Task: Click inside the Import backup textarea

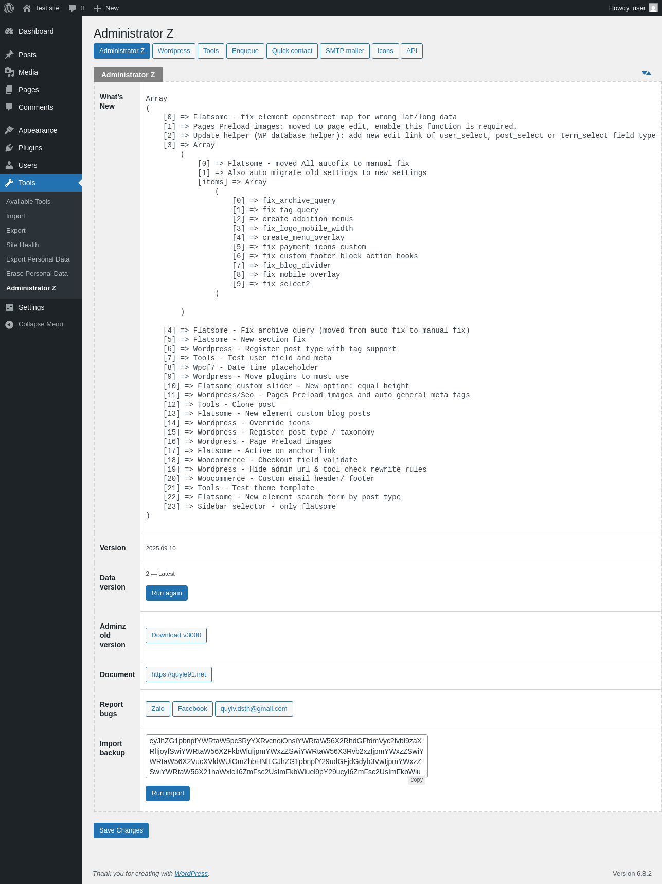Action: (x=287, y=756)
